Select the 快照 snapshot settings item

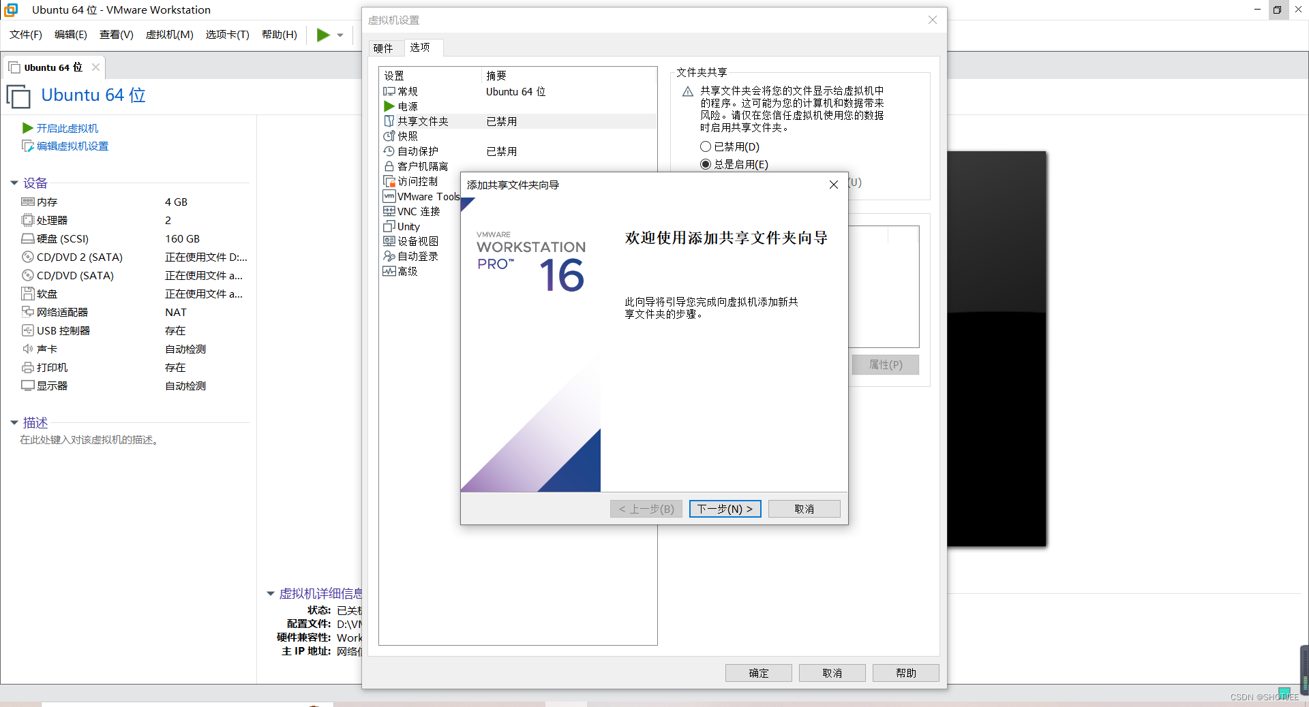point(406,136)
